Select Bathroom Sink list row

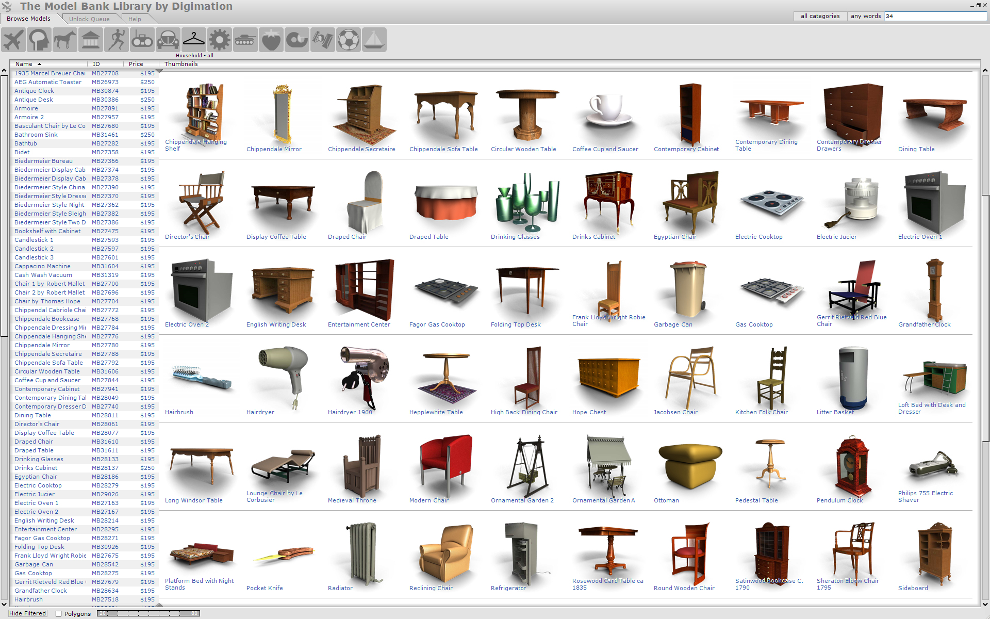click(84, 135)
